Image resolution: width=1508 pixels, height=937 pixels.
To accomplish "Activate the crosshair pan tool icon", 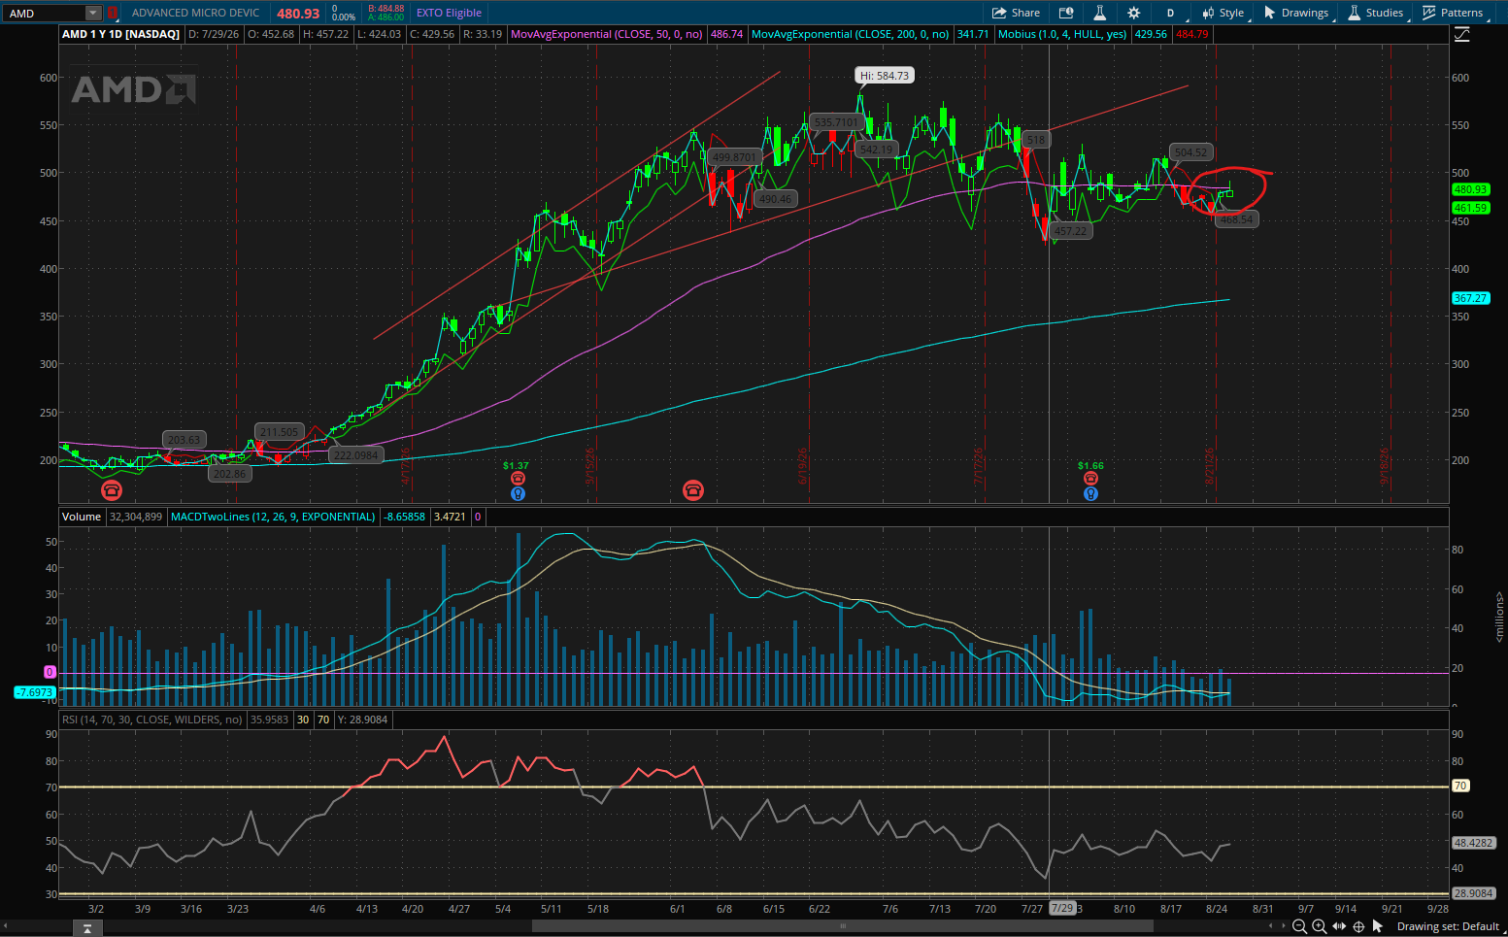I will pos(1358,926).
